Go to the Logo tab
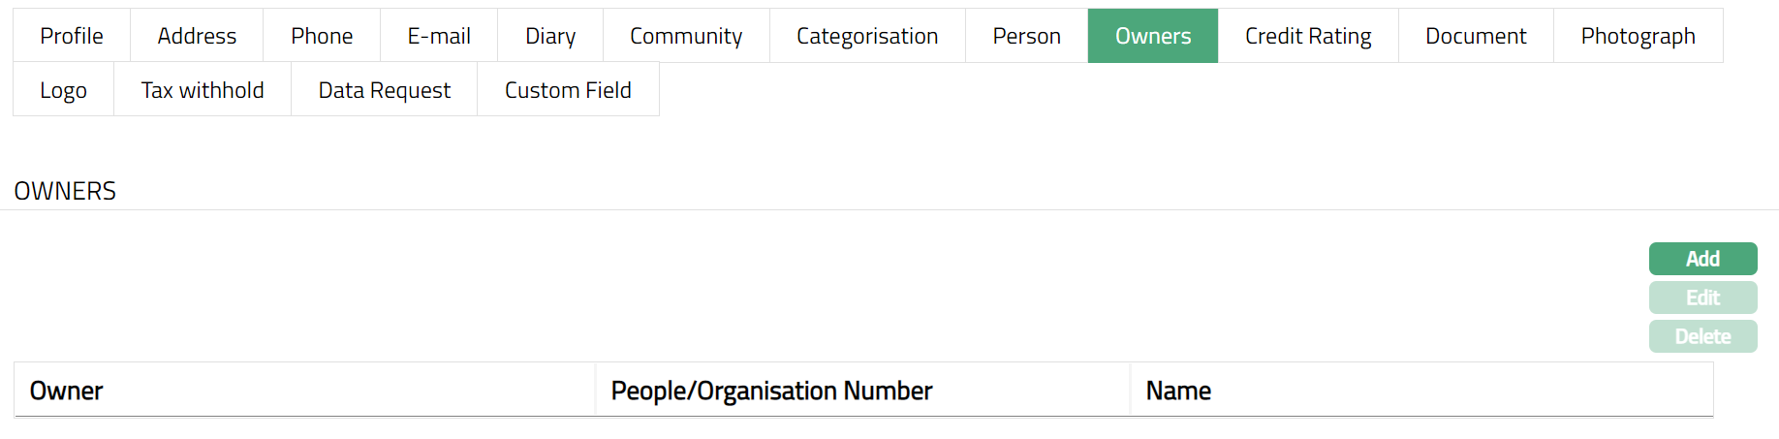The height and width of the screenshot is (439, 1779). click(64, 90)
